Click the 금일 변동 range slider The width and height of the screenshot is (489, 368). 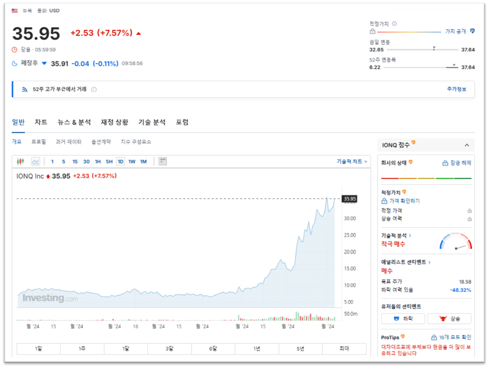(422, 49)
